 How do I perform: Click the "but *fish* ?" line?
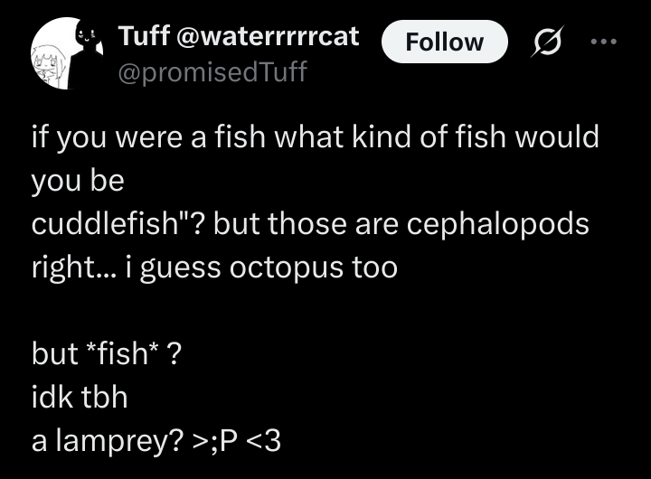tap(107, 353)
